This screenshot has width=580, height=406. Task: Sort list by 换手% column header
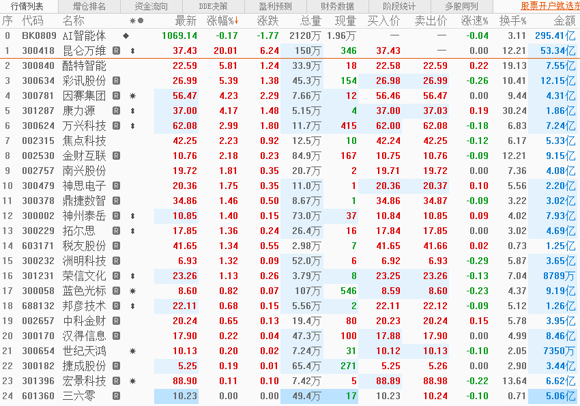(512, 20)
